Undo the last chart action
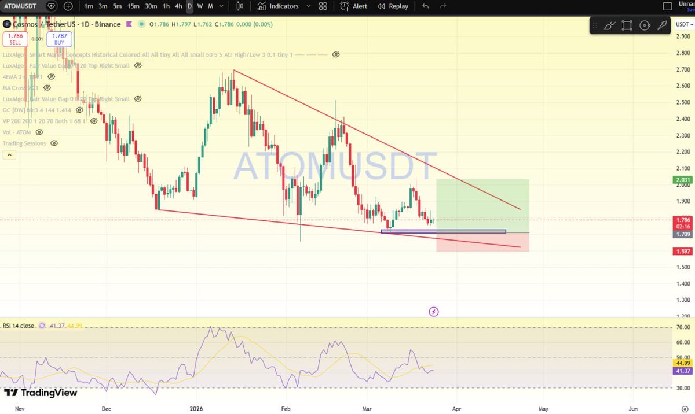Viewport: 695px width, 414px height. pos(426,6)
